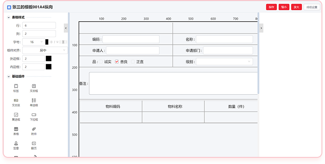Screen dimensions: 325x164
Task: Open the 组件对齐 alignment dropdown
Action: click(45, 50)
